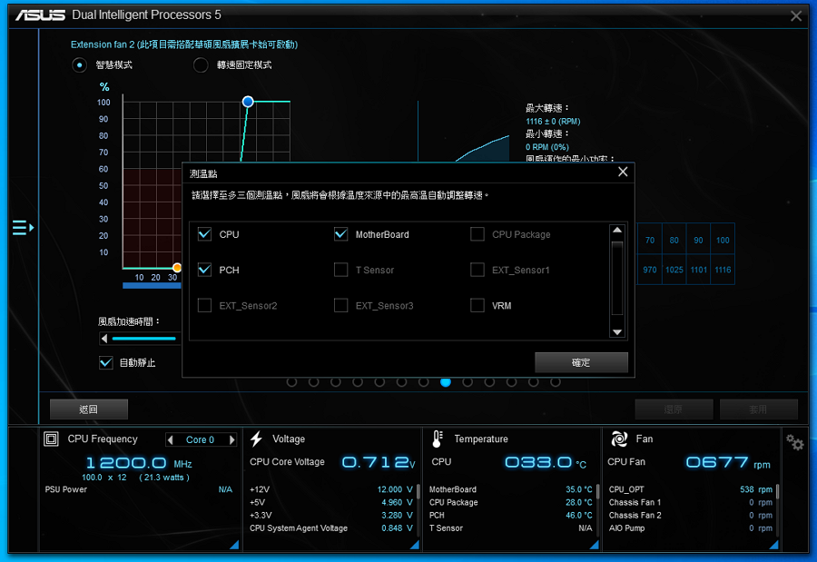Close the 測溫點 dialog
The width and height of the screenshot is (817, 562).
tap(623, 172)
